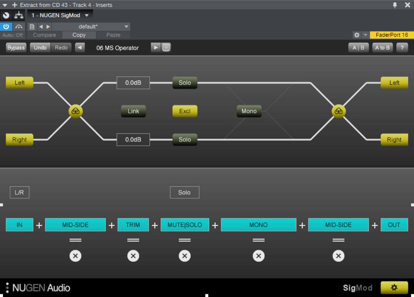Viewport: 414px width, 297px height.
Task: Click the host Compare button
Action: point(45,35)
